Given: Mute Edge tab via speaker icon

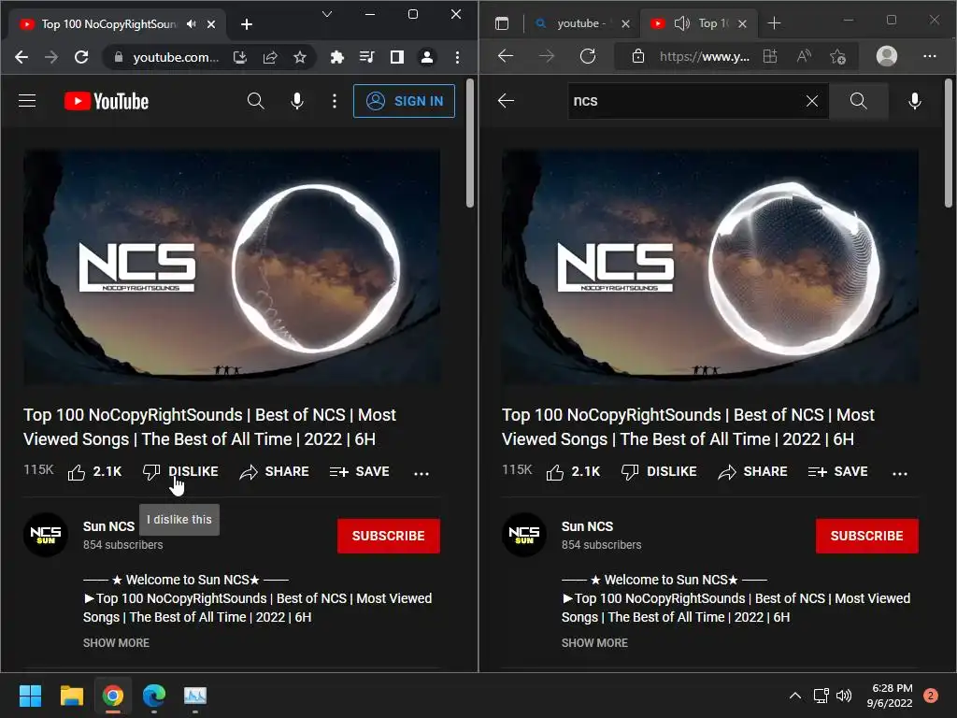Looking at the screenshot, I should (681, 23).
